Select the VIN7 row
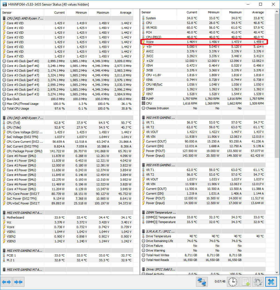 tap(203, 94)
